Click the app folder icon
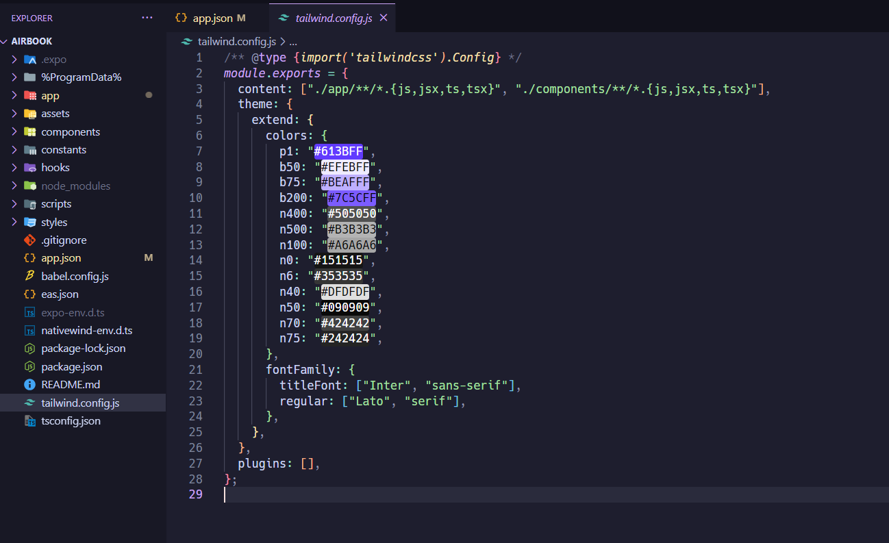Image resolution: width=889 pixels, height=543 pixels. click(x=29, y=96)
